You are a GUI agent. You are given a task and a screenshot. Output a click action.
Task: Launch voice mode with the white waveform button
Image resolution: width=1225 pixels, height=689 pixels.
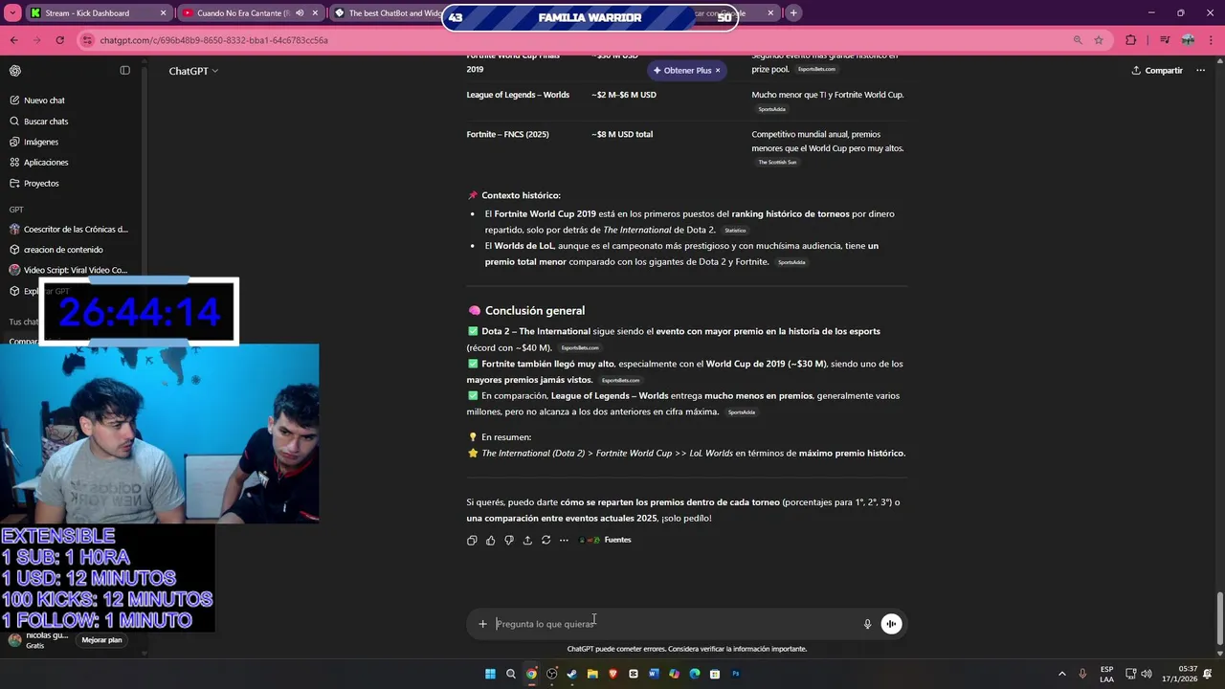pyautogui.click(x=891, y=624)
